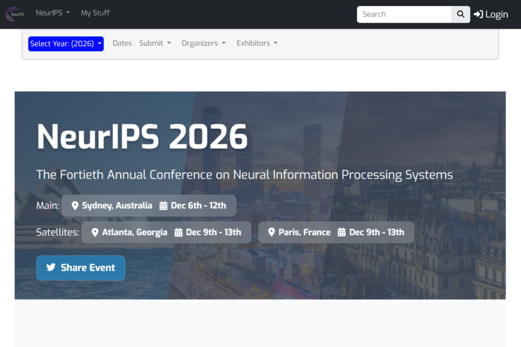Click the NeurIPS 2026 heading

(x=142, y=136)
